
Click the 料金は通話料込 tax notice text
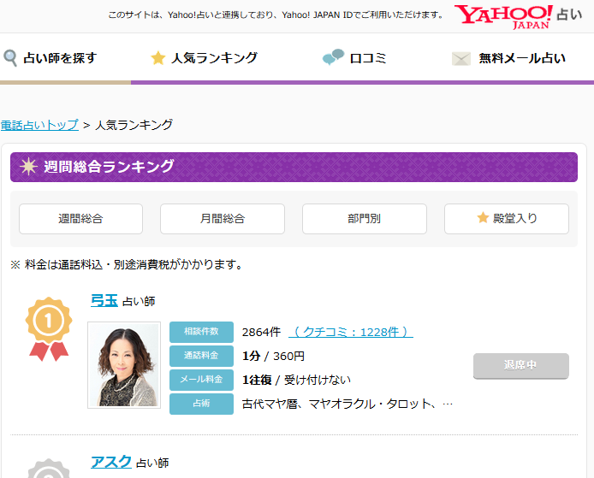coord(127,264)
